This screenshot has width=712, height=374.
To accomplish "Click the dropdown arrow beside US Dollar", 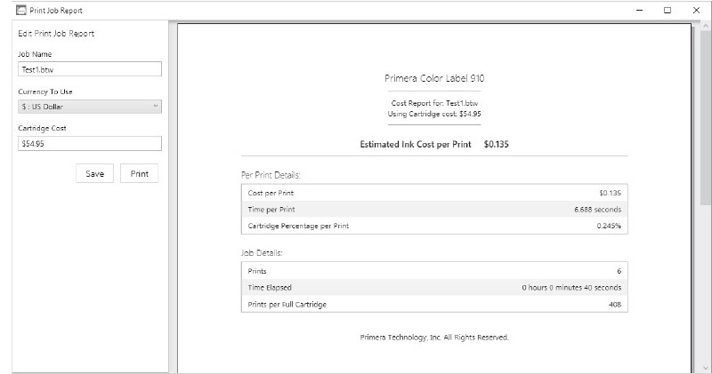I will click(155, 106).
